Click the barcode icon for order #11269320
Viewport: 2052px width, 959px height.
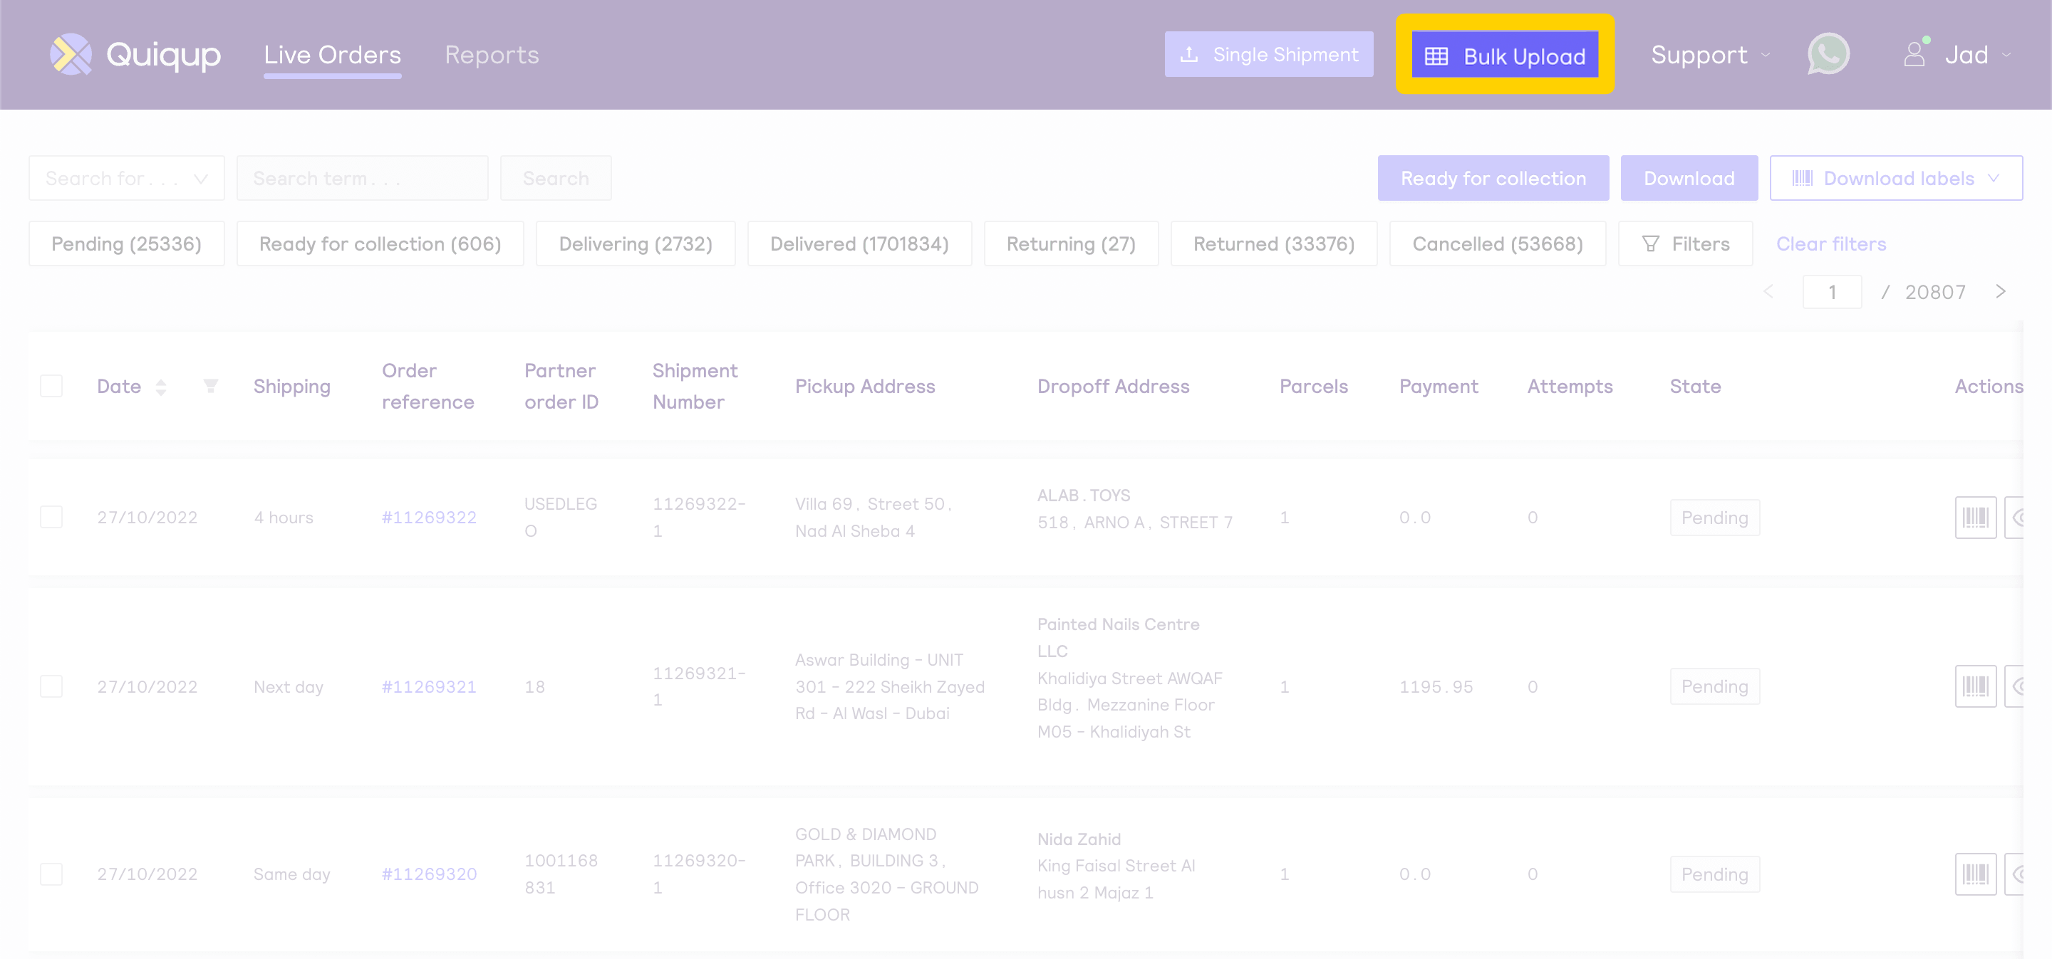[1975, 875]
